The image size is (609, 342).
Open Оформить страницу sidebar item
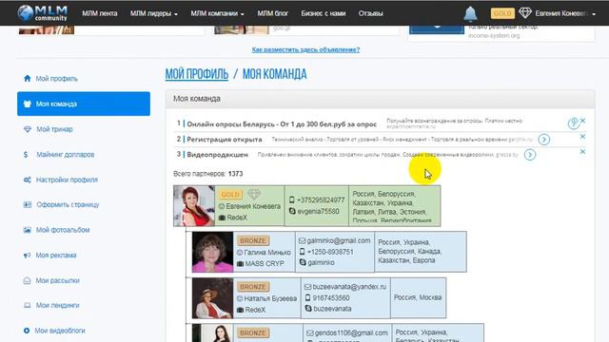pos(68,204)
